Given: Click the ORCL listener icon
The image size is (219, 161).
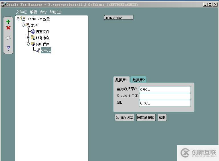Looking at the screenshot, I should point(38,50).
